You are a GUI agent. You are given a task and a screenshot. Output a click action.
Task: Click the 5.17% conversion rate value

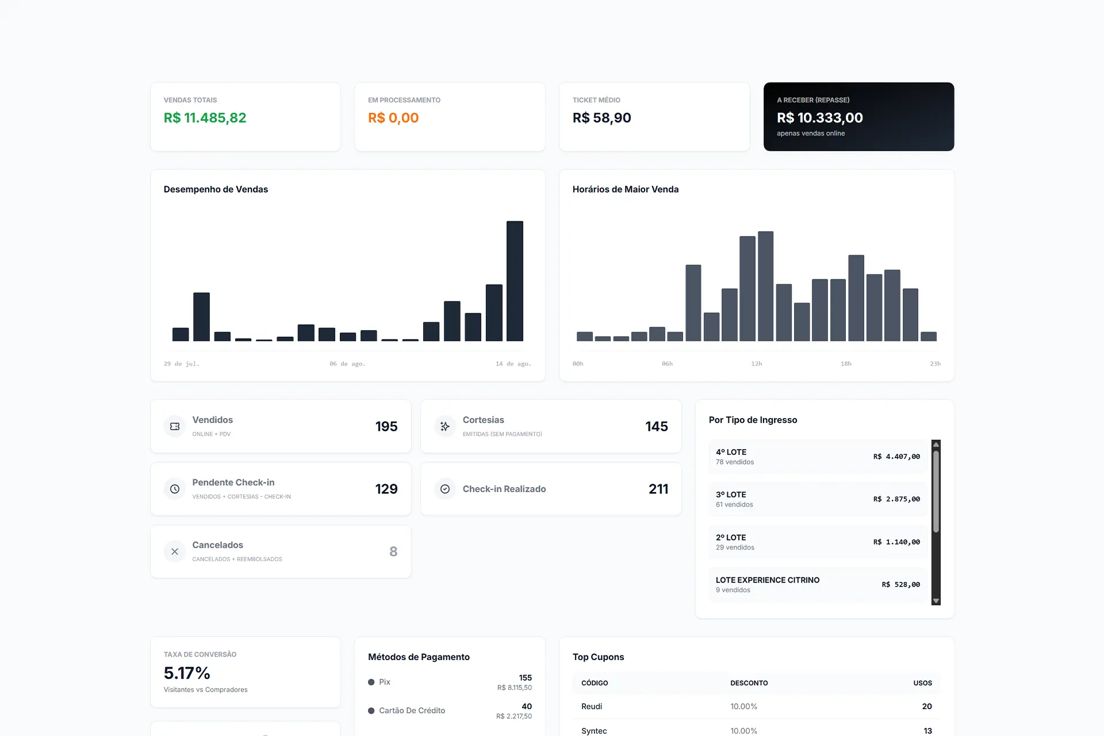point(187,673)
